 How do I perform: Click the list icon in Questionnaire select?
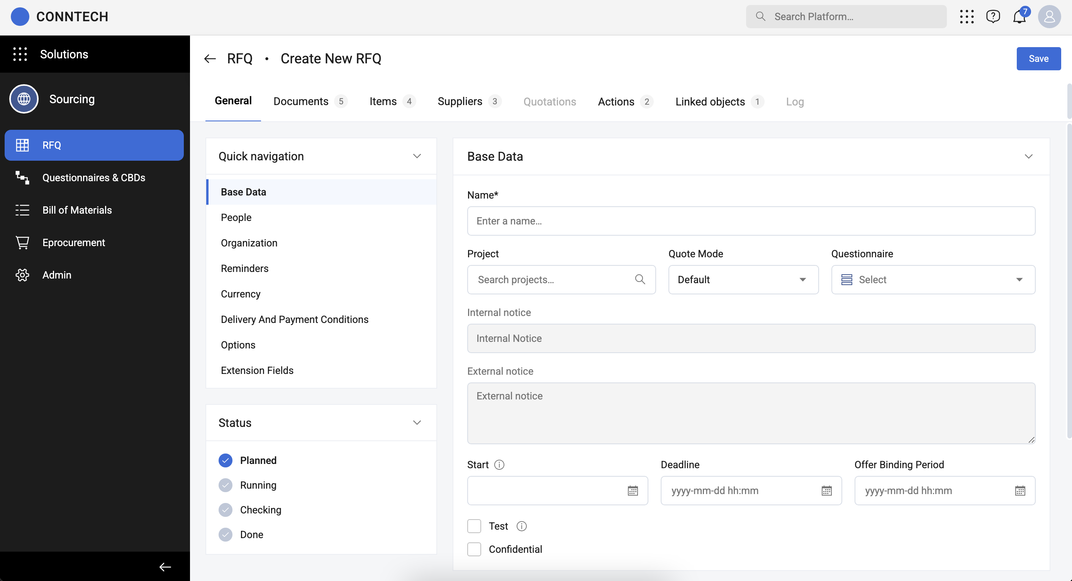click(846, 280)
